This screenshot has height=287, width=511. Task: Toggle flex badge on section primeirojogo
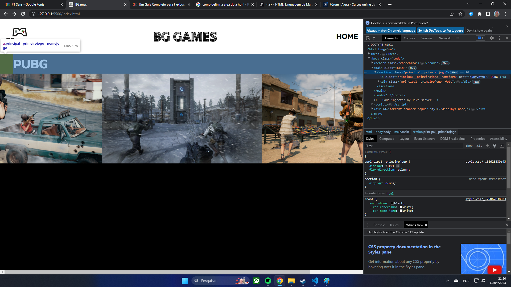coord(454,73)
